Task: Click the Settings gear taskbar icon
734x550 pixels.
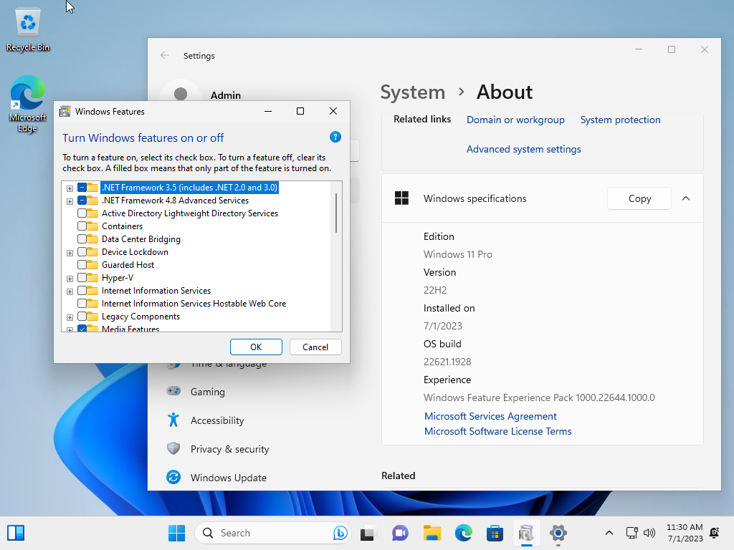Action: (558, 533)
